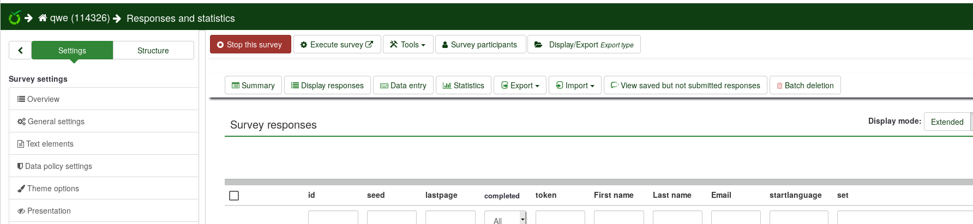The width and height of the screenshot is (973, 224).
Task: Choose the Extended display mode option
Action: 947,122
